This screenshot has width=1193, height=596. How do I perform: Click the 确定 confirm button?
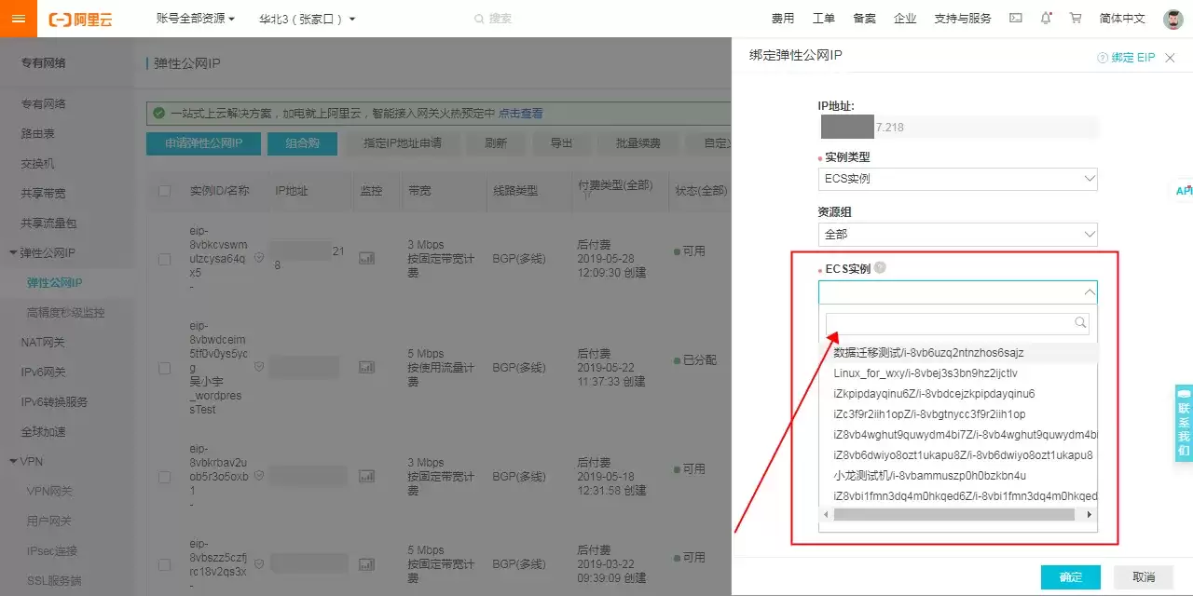coord(1071,577)
